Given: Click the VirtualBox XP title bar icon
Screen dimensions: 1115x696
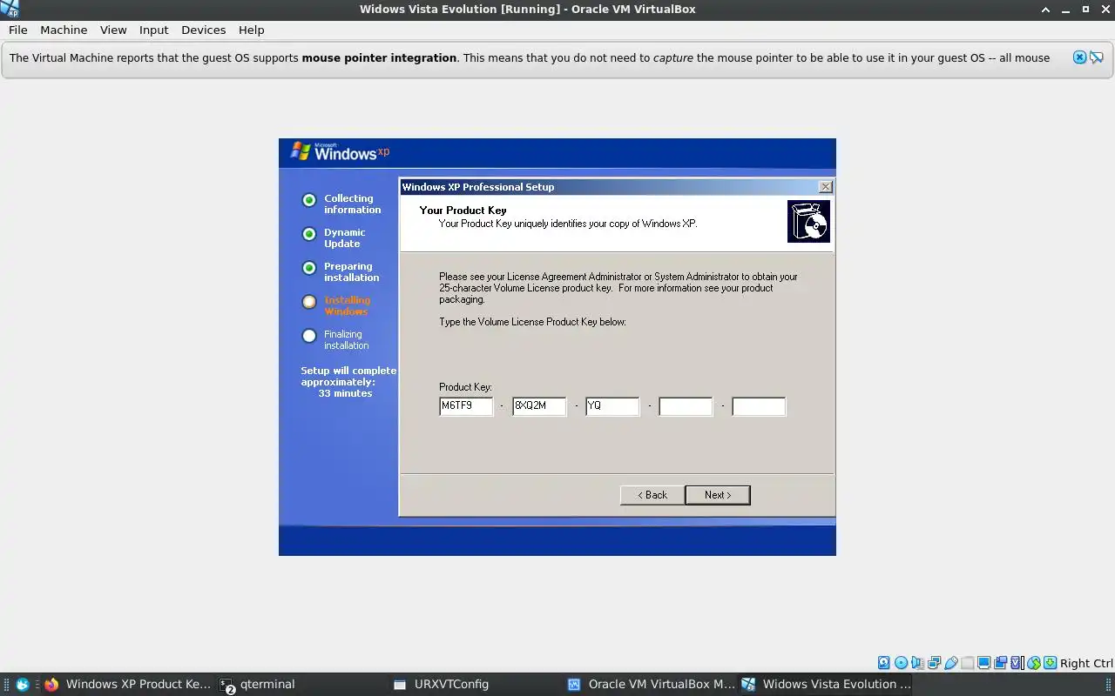Looking at the screenshot, I should coord(10,9).
